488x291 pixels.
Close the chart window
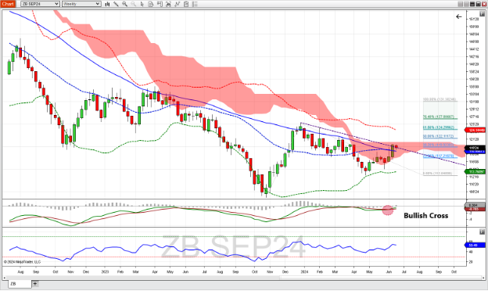coord(484,4)
